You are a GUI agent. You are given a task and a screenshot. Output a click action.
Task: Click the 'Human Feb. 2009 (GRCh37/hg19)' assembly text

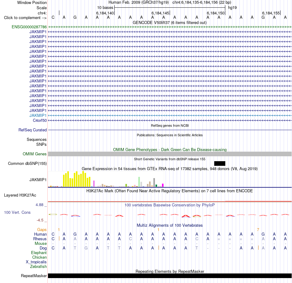[139, 2]
